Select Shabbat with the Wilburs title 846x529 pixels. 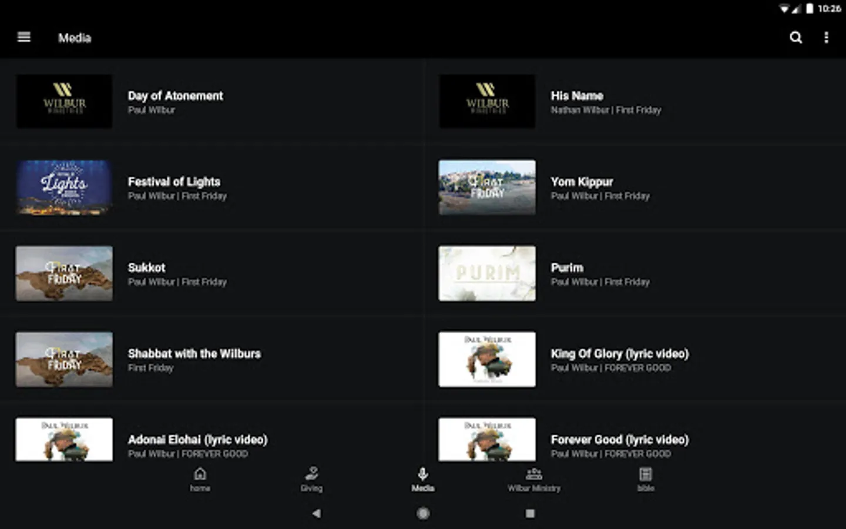[x=194, y=353]
